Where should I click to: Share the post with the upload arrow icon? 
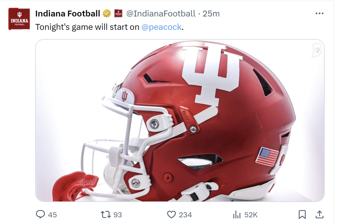pyautogui.click(x=319, y=215)
